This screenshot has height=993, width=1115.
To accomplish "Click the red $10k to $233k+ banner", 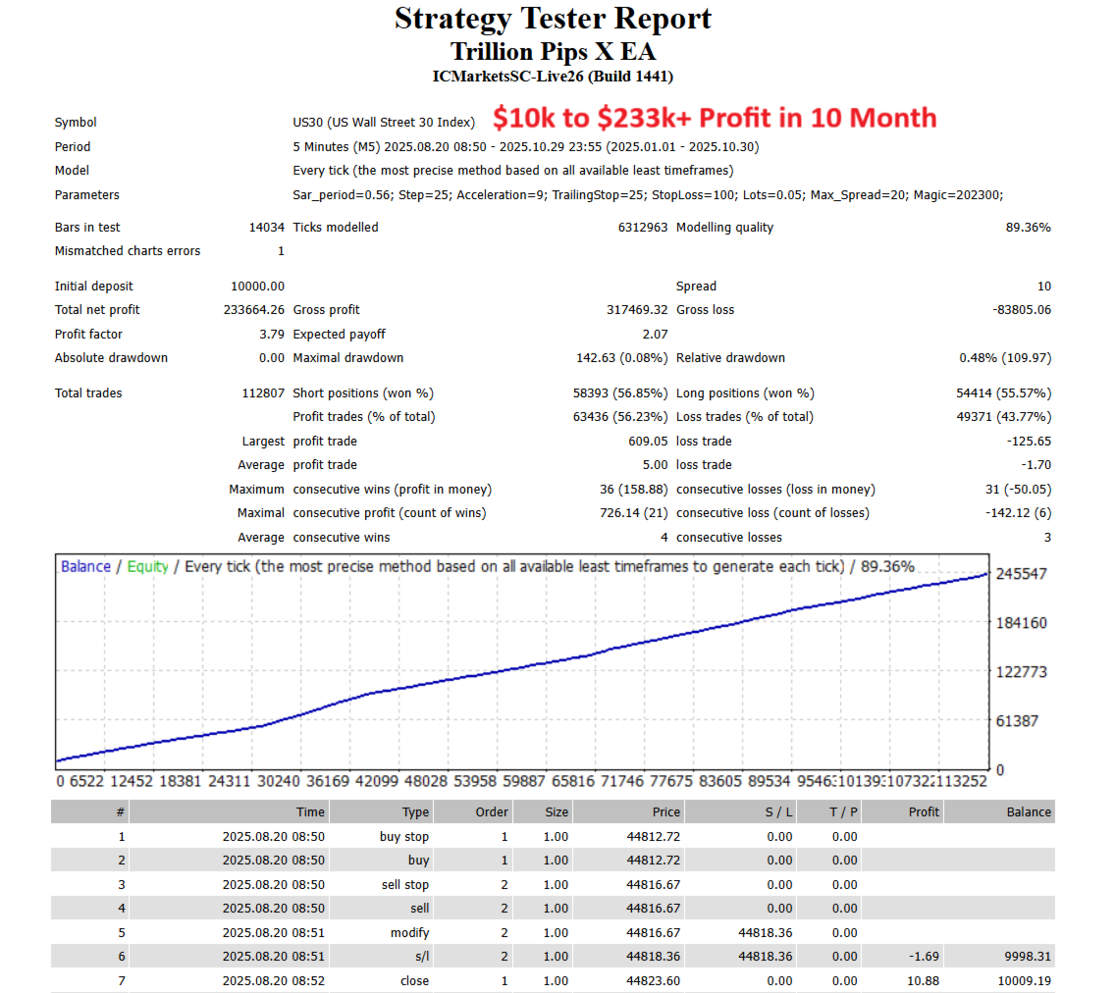I will [715, 118].
